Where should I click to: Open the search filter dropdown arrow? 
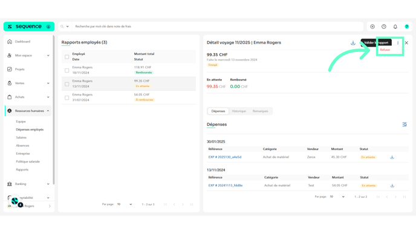[67, 27]
